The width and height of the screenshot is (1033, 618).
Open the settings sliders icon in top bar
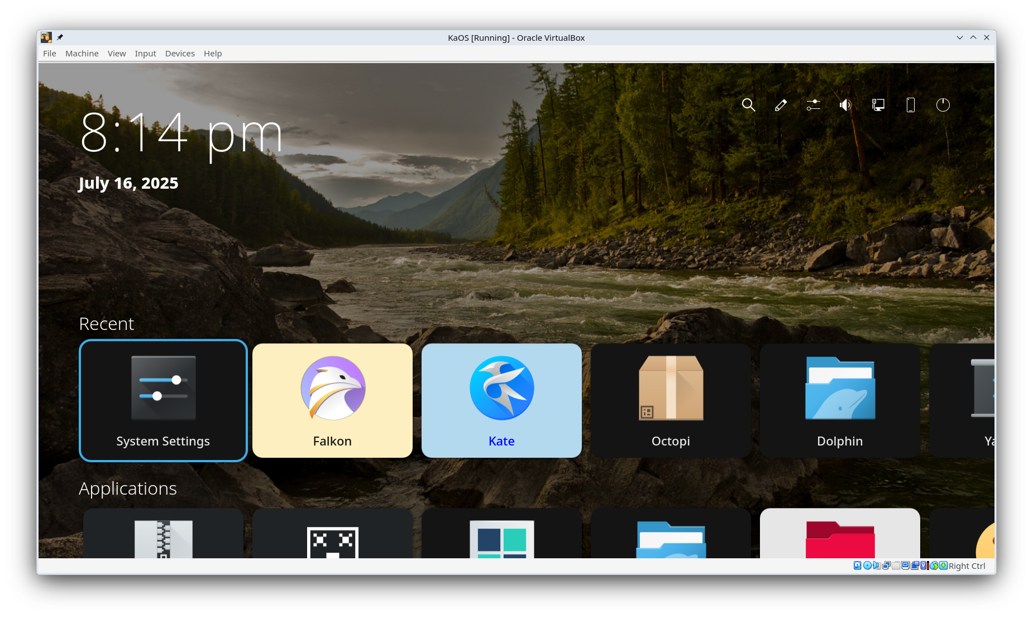pos(813,105)
